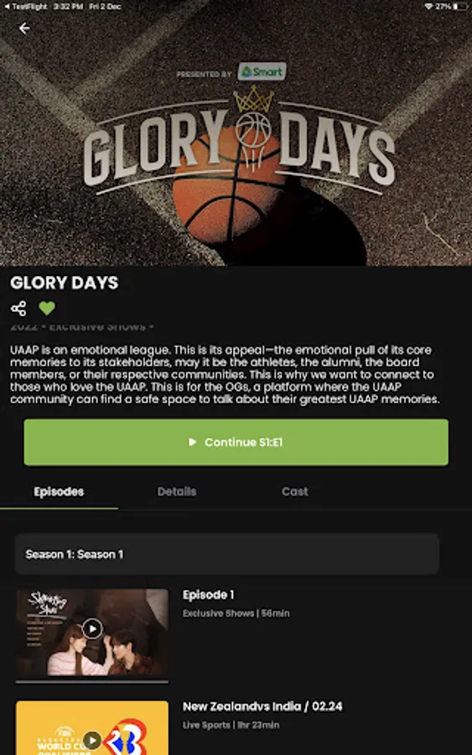Click the Continue S1:E1 button

(236, 442)
